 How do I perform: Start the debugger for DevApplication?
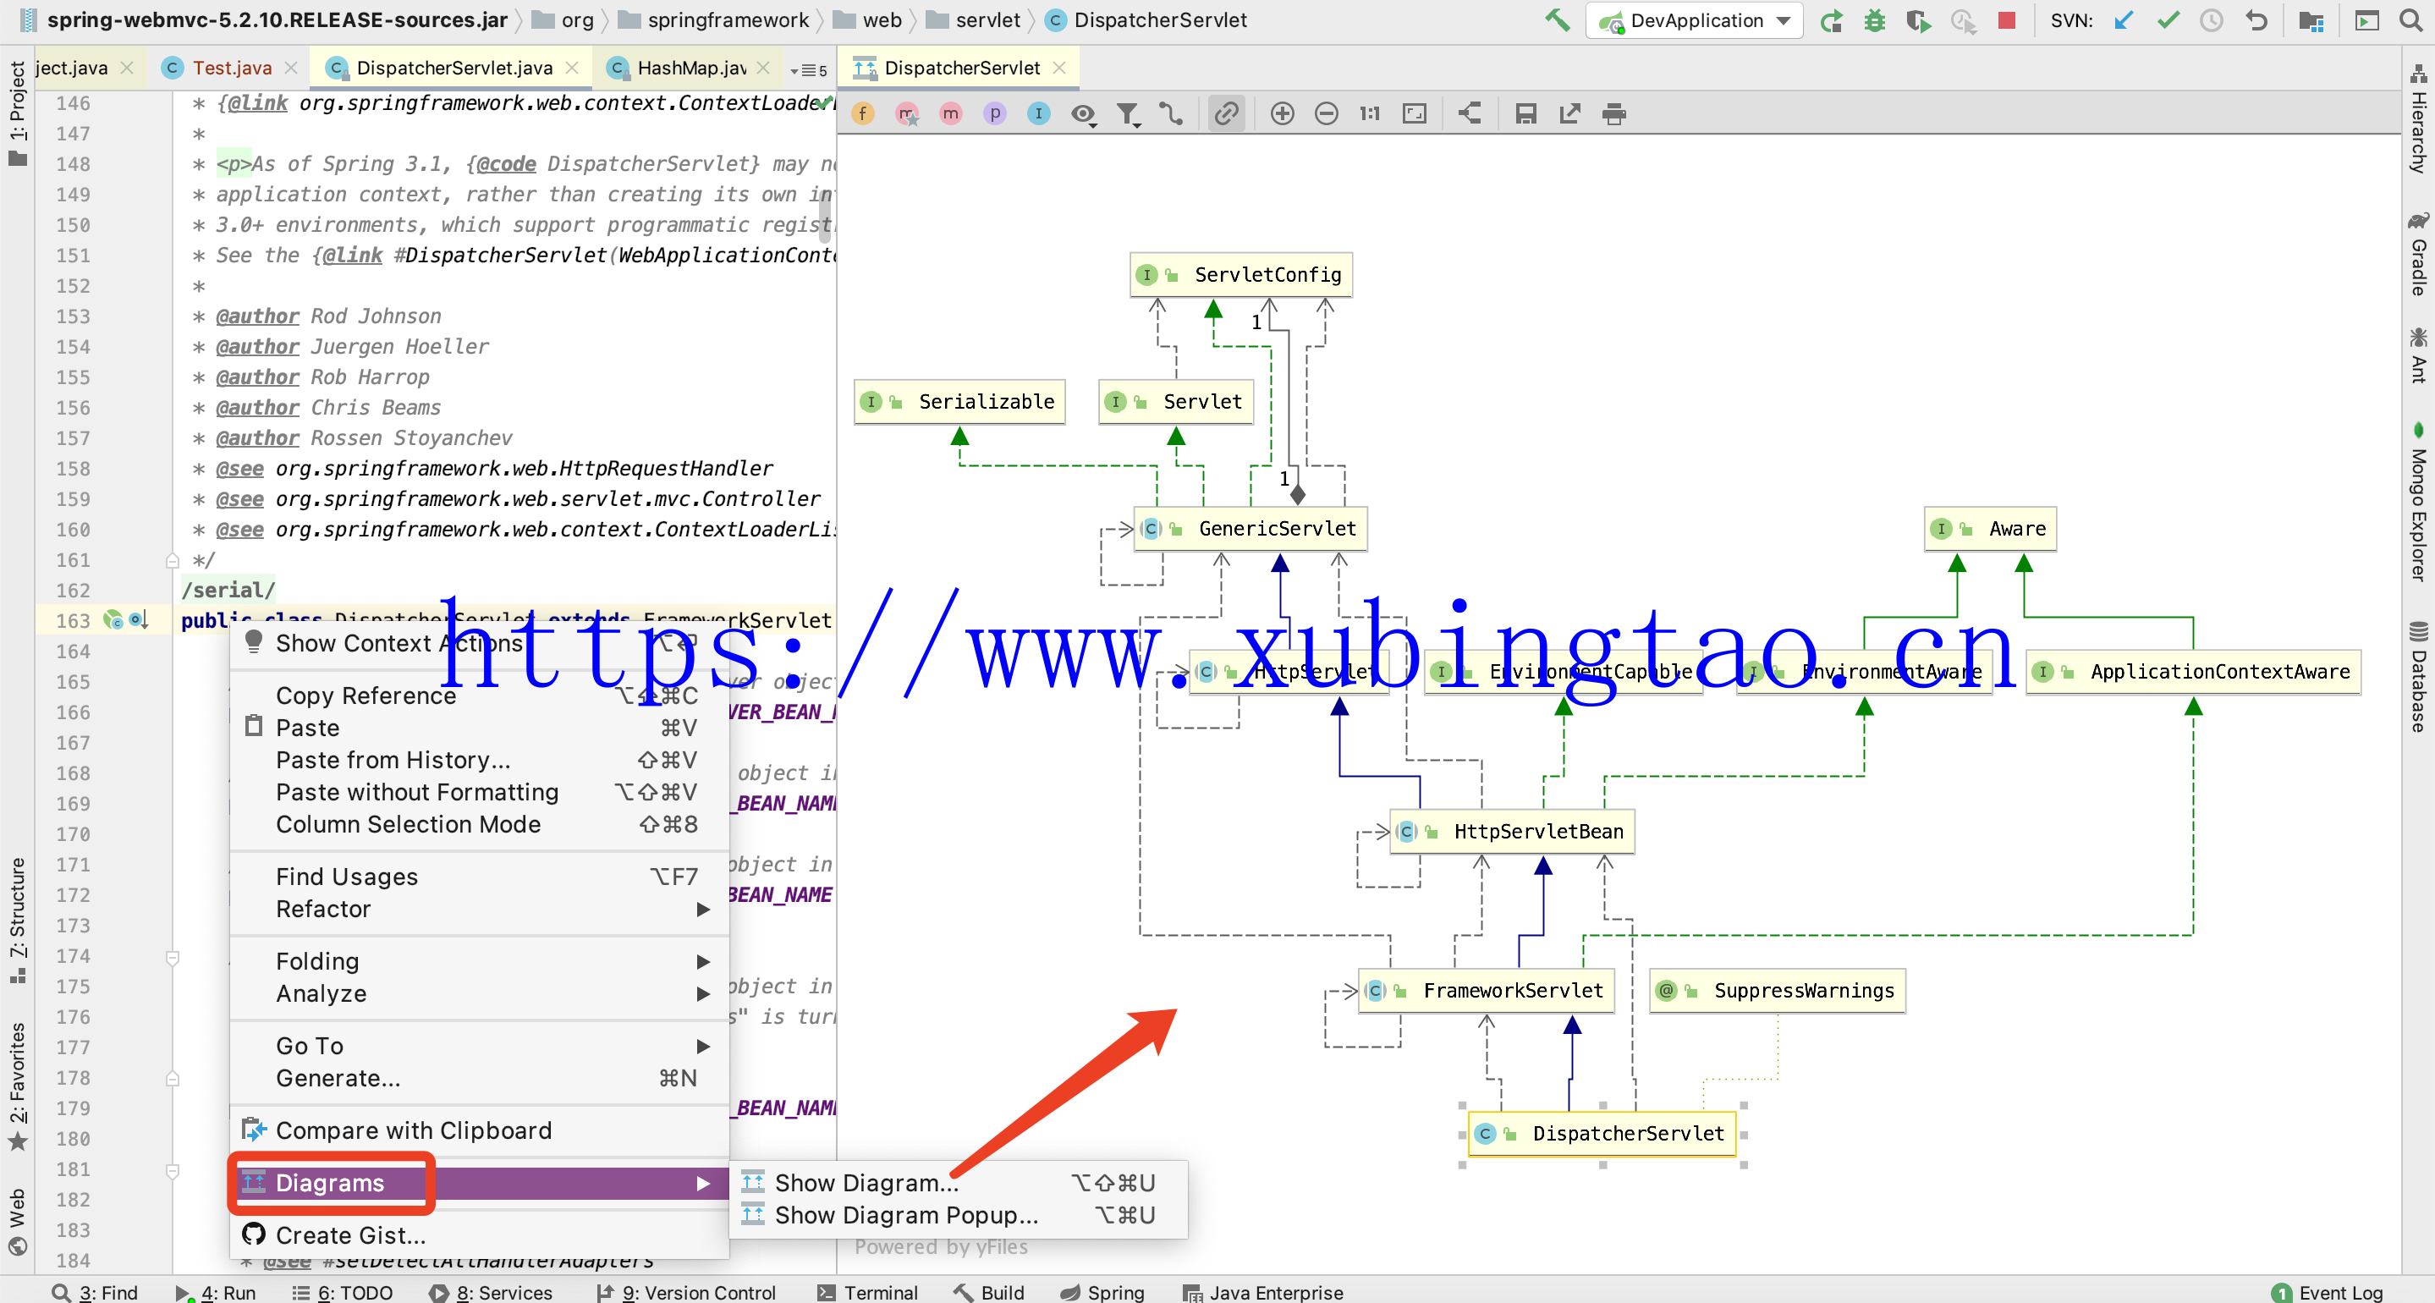pyautogui.click(x=1876, y=19)
